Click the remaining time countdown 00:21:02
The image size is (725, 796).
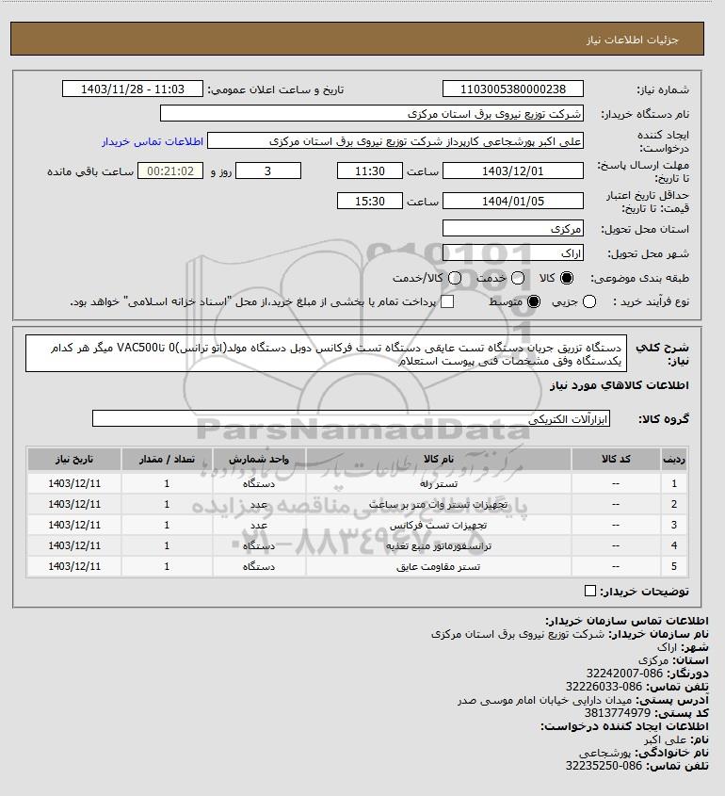(170, 171)
